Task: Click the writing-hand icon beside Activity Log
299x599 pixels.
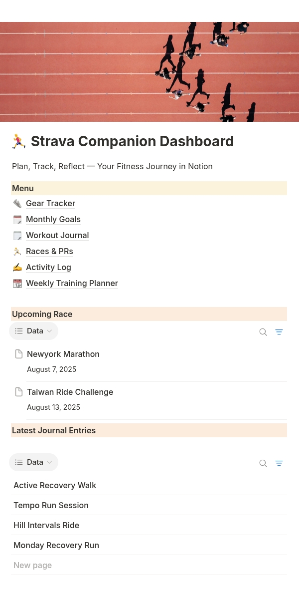Action: 17,267
